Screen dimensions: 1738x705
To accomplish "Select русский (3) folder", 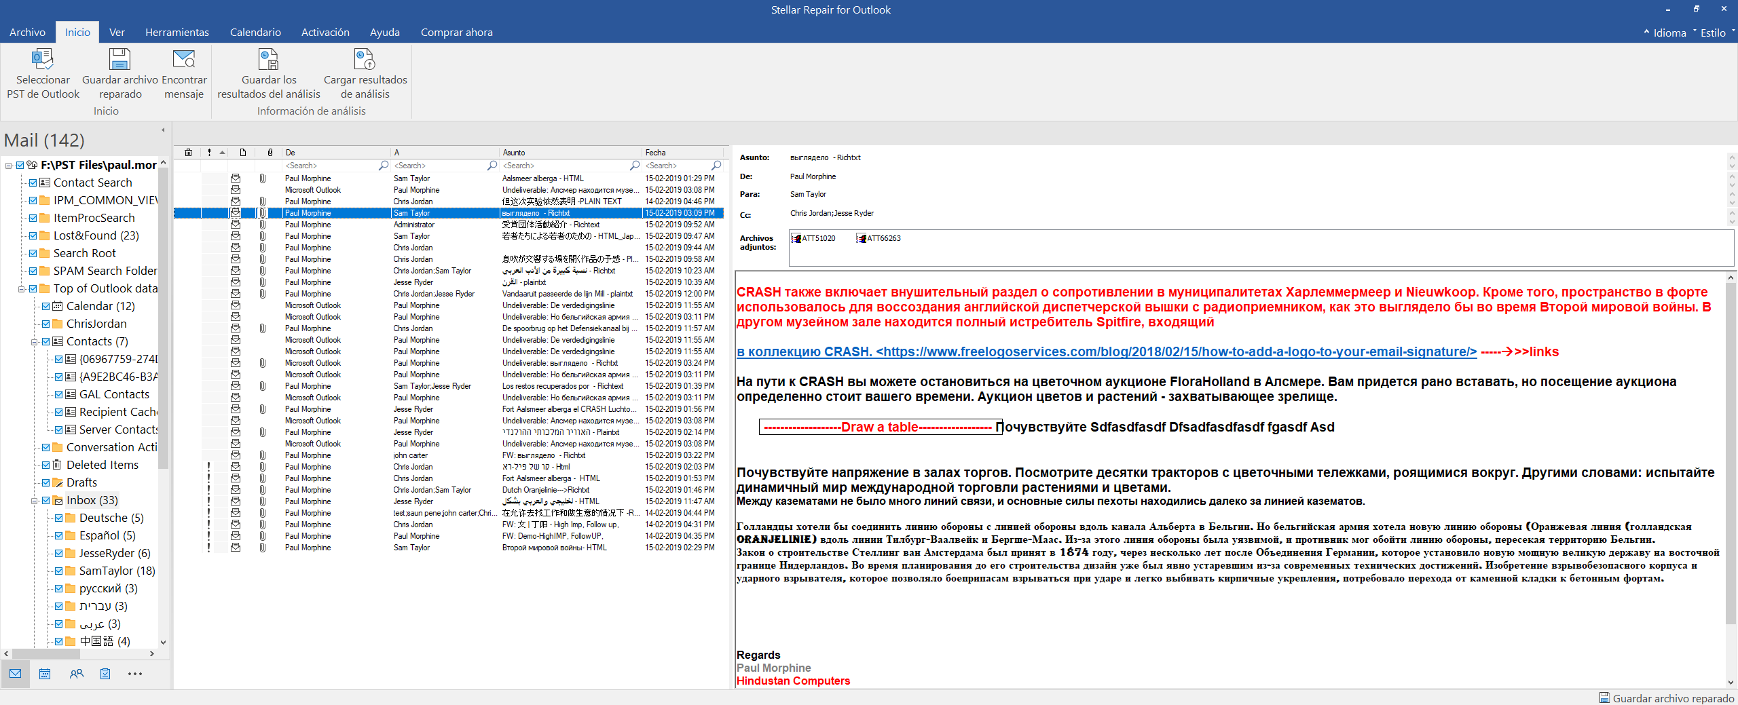I will point(108,588).
